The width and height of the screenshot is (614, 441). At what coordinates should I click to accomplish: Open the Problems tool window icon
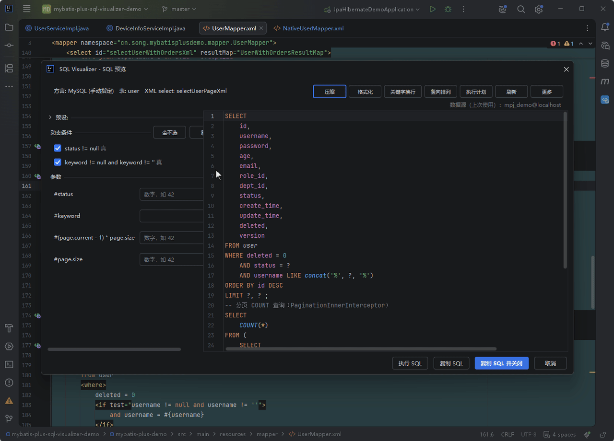9,383
